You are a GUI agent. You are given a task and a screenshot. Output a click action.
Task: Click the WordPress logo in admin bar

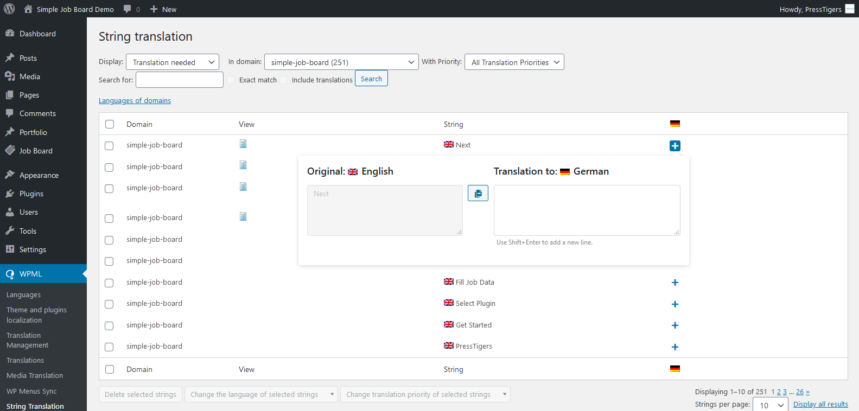tap(9, 9)
